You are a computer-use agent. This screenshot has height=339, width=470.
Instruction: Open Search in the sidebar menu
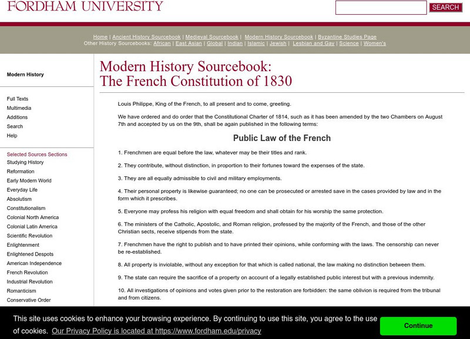tap(15, 126)
